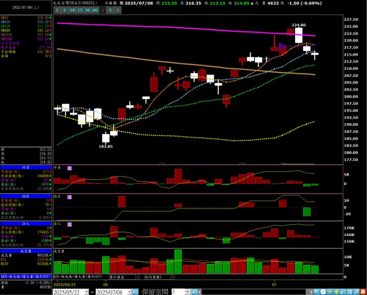The width and height of the screenshot is (367, 295).
Task: Open the 壘計損益 dropdown below the chart
Action: [x=137, y=277]
